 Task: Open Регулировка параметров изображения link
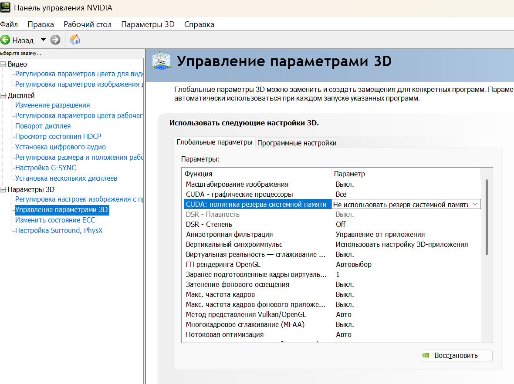[79, 84]
